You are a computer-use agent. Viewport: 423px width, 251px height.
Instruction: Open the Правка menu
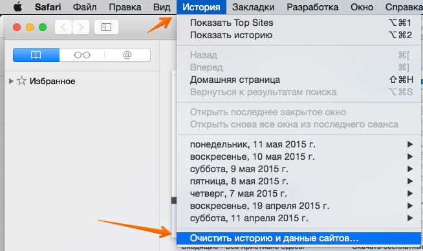tap(125, 7)
